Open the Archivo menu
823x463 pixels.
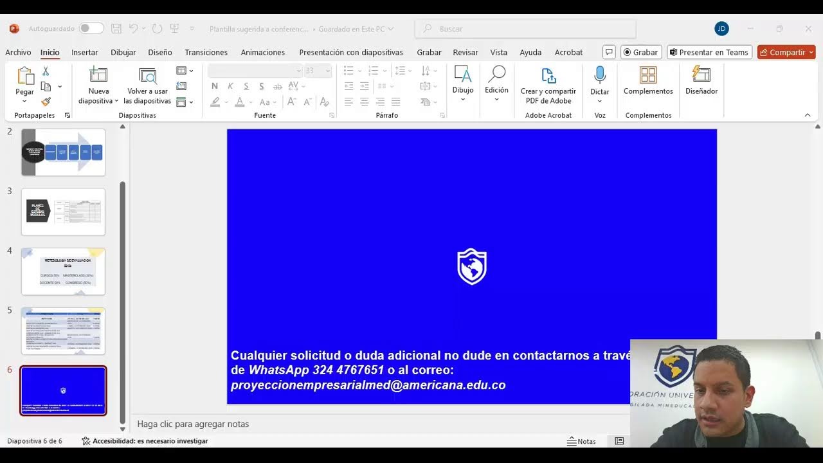(x=18, y=52)
